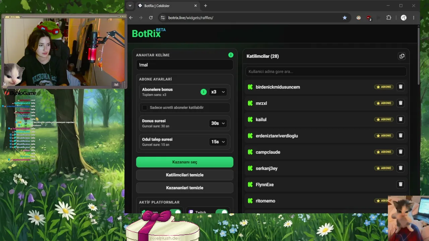Expand the tab search chevron
The image size is (429, 241).
[x=130, y=6]
